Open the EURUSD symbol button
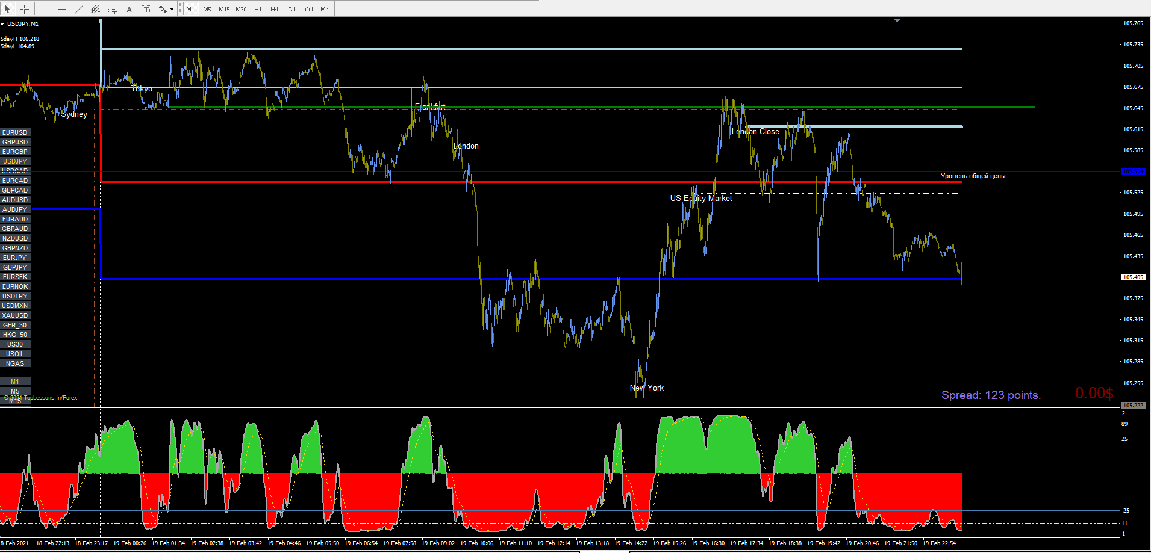1151x553 pixels. [x=15, y=132]
